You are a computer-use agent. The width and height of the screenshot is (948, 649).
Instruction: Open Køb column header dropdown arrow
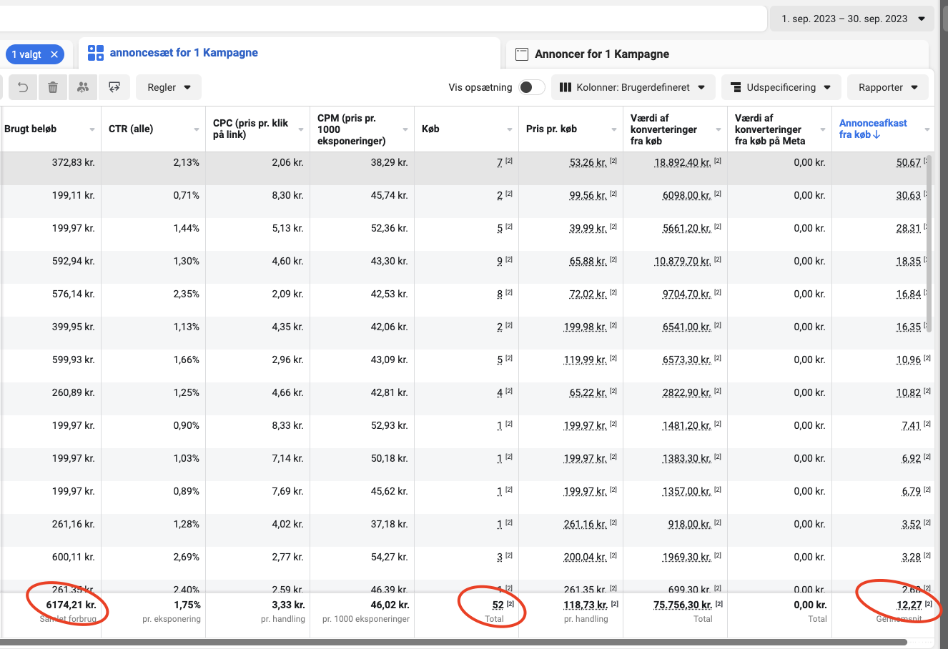click(510, 129)
